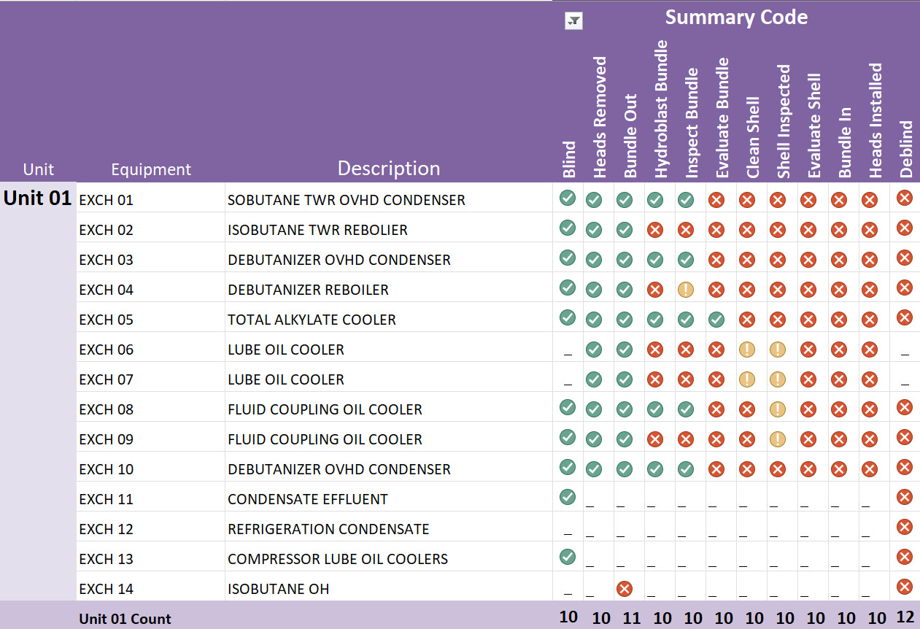This screenshot has width=920, height=629.
Task: Click the Heads Removed column header
Action: [x=600, y=117]
